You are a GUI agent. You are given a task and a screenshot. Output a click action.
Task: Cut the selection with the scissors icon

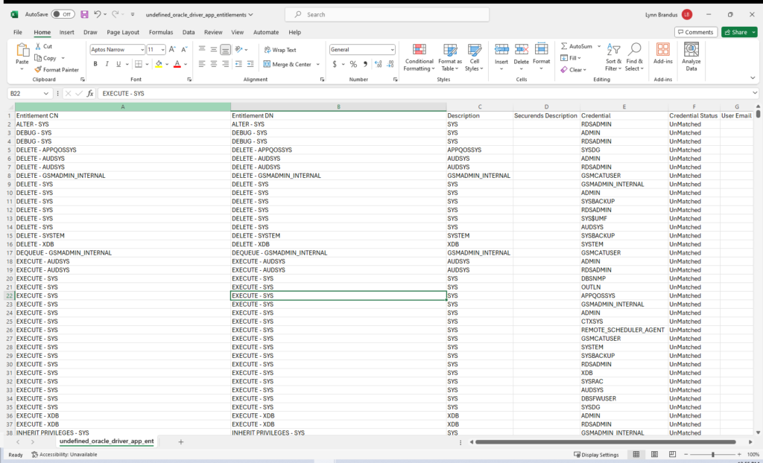coord(38,46)
